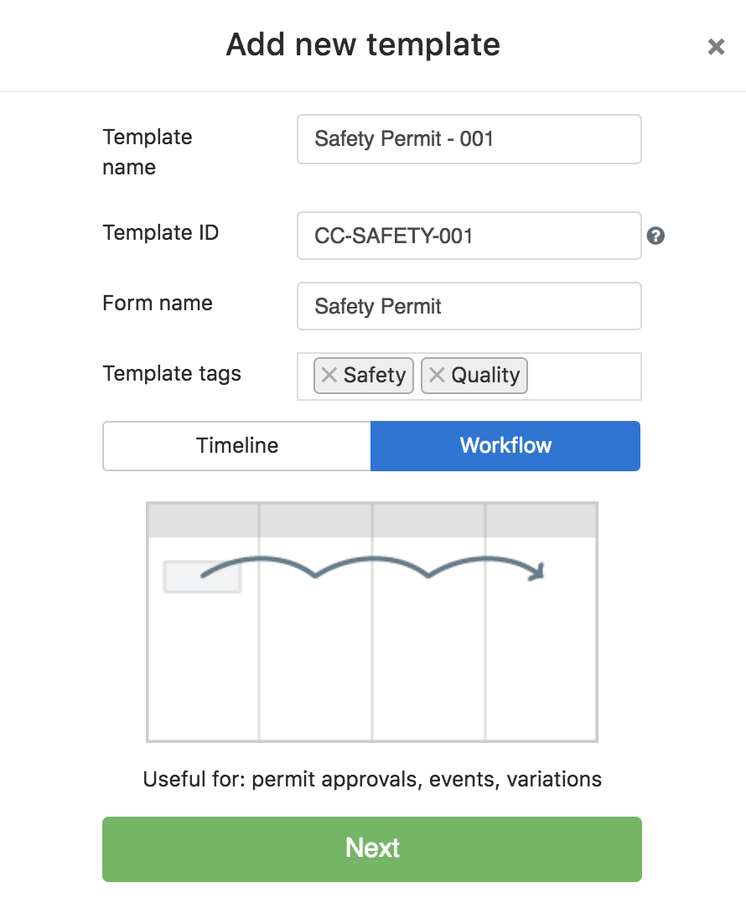Click the green Next button
746x924 pixels.
pos(372,849)
